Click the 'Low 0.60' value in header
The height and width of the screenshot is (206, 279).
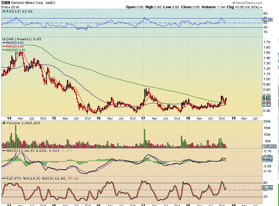pos(171,7)
